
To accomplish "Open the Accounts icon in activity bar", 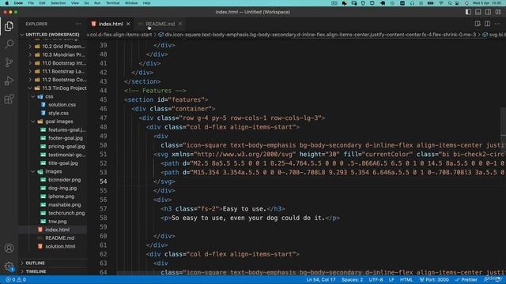I will 9,248.
